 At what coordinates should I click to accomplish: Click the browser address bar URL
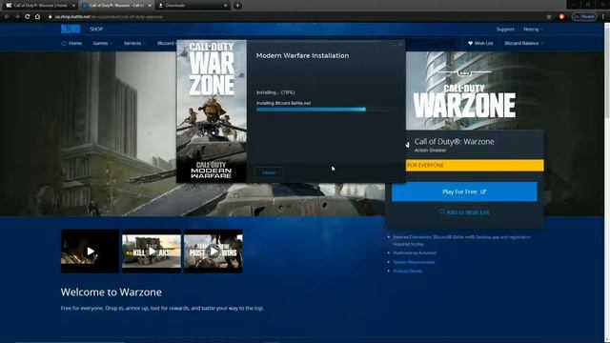pyautogui.click(x=109, y=17)
